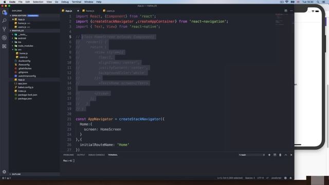The height and width of the screenshot is (185, 329).
Task: Expand the OUTLINE section
Action: 16,174
